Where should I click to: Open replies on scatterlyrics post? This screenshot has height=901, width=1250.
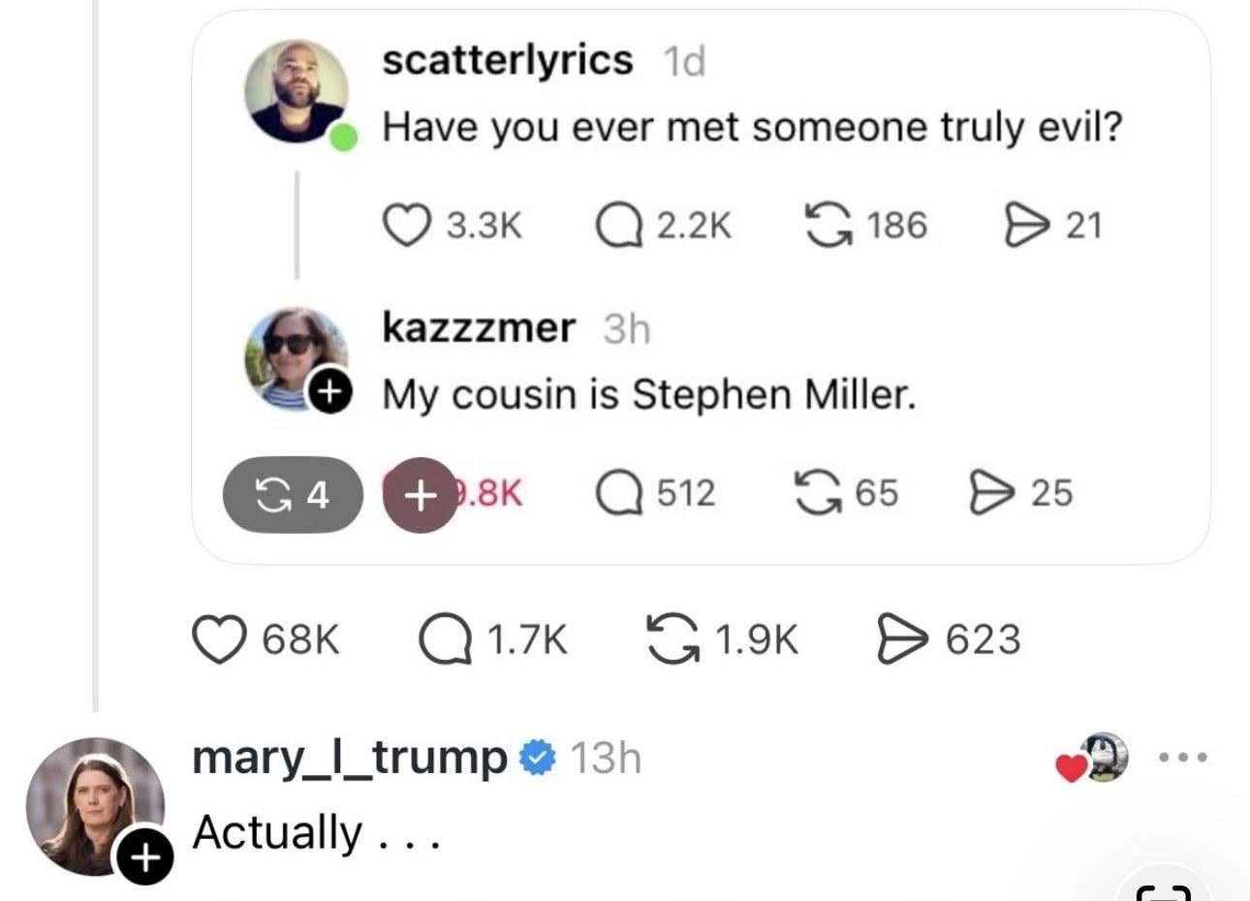[x=616, y=226]
